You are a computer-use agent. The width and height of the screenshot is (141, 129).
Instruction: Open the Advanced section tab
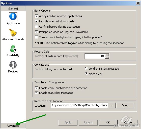coord(13,125)
